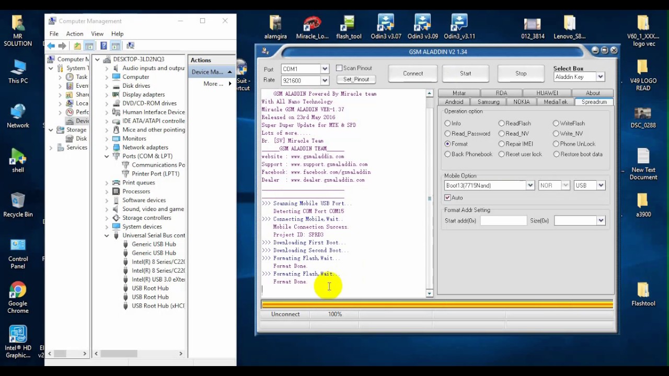669x376 pixels.
Task: Open the New Text Document file
Action: coord(643,164)
